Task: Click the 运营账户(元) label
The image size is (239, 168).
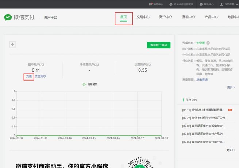Action: (x=143, y=64)
